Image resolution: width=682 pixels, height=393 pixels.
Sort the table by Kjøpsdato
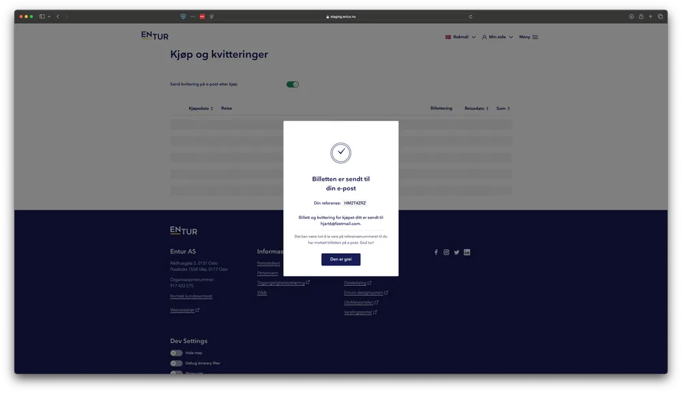coord(201,108)
